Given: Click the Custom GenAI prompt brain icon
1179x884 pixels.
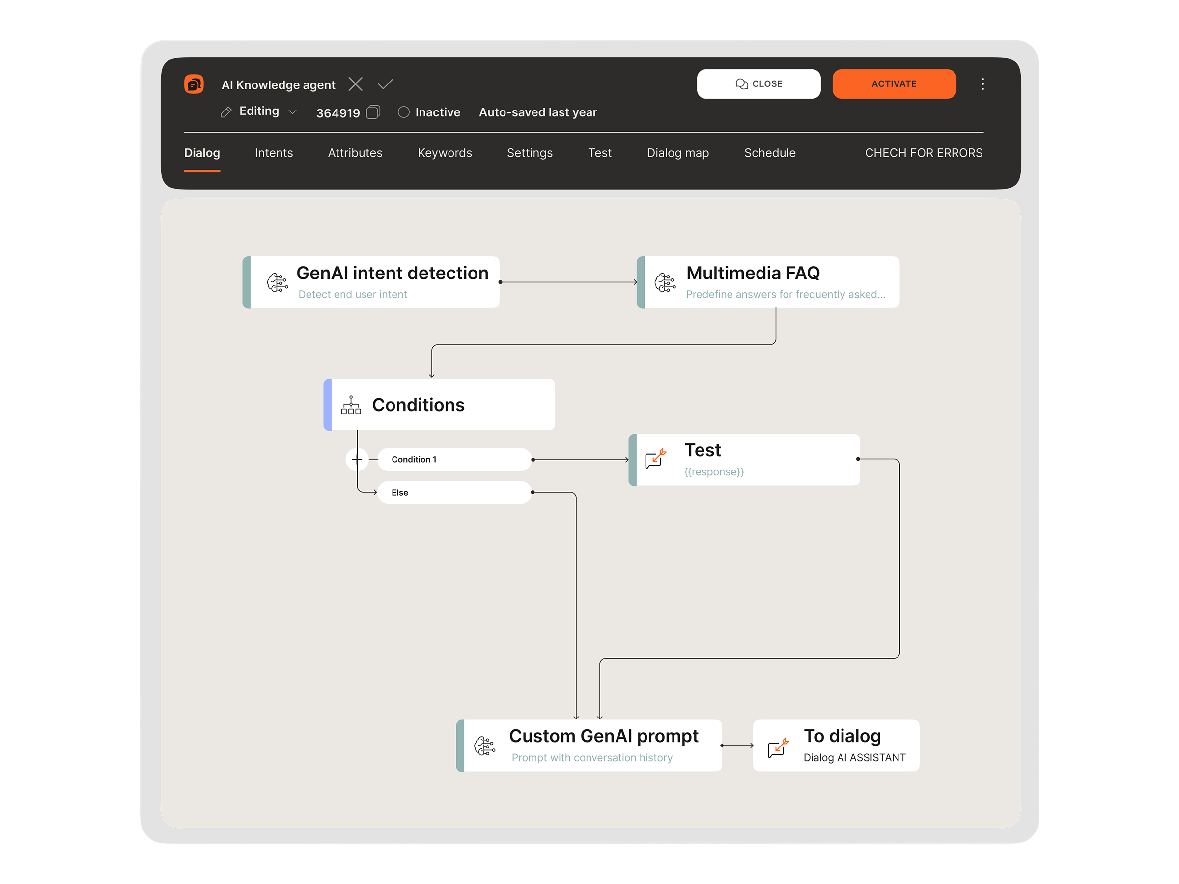Looking at the screenshot, I should pyautogui.click(x=484, y=746).
